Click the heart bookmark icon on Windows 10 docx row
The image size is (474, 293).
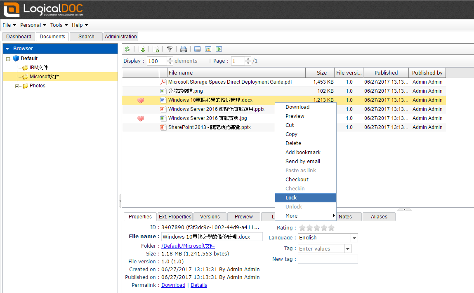pyautogui.click(x=141, y=100)
